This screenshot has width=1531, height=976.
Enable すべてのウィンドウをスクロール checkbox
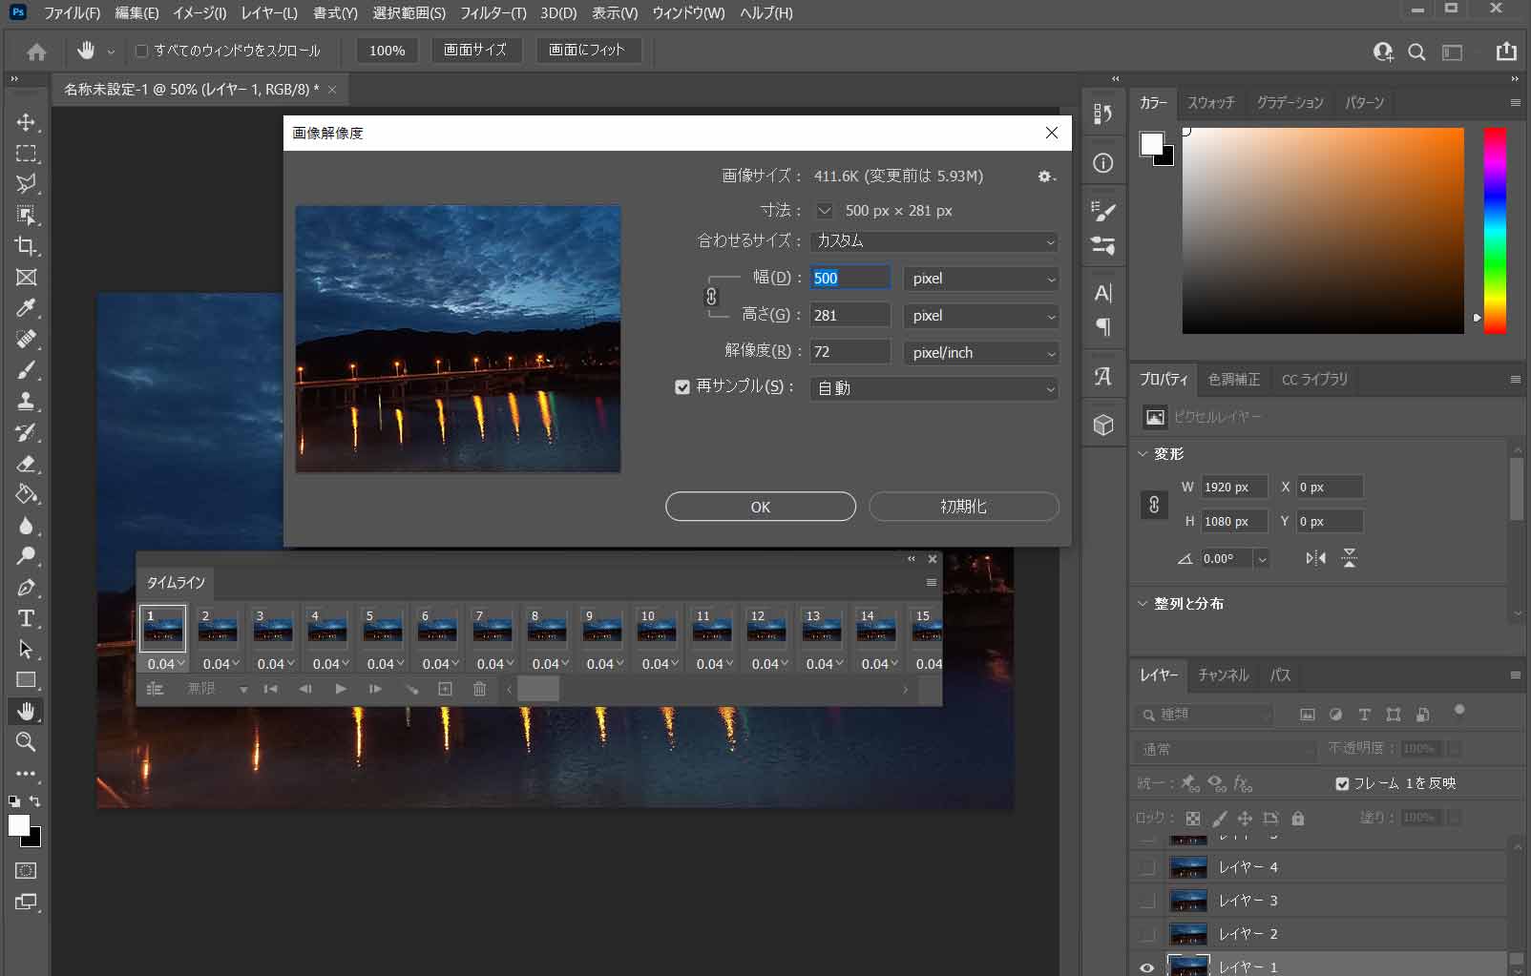(x=142, y=51)
